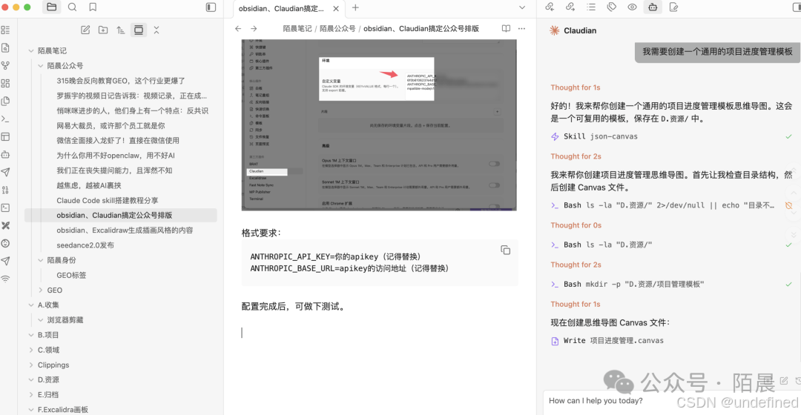The height and width of the screenshot is (415, 801).
Task: Copy the ANTHROPIC_API_KEY code block
Action: tap(505, 250)
